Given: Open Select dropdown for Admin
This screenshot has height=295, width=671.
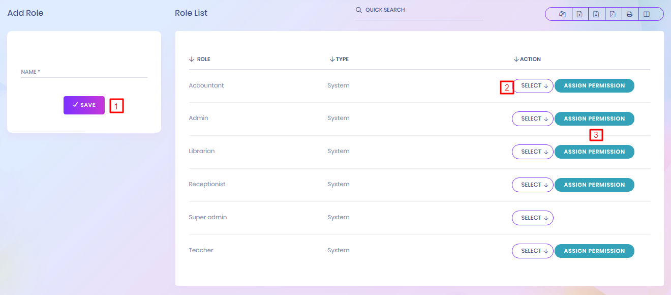Looking at the screenshot, I should click(x=532, y=119).
